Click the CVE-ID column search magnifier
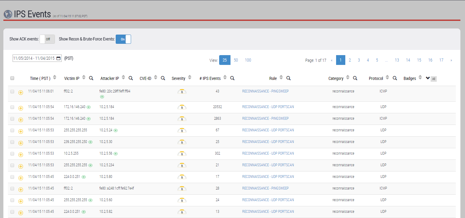Viewport: 465px width, 218px height. [163, 78]
